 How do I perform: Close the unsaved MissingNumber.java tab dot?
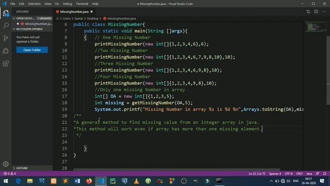(92, 11)
